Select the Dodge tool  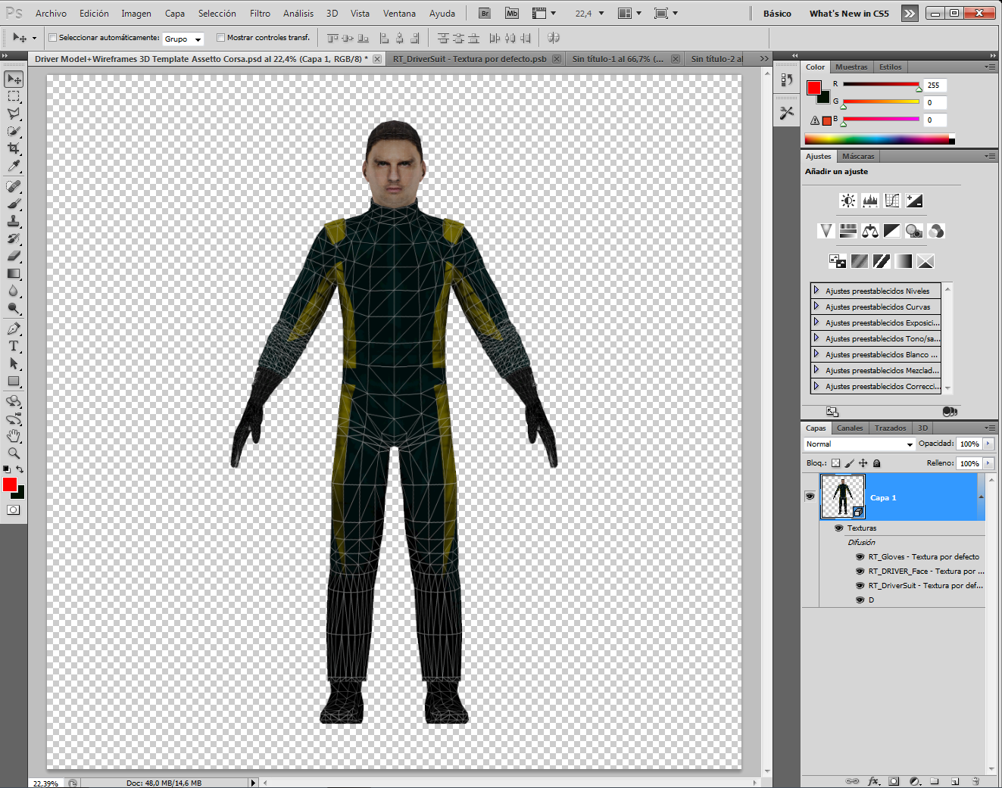pos(14,308)
